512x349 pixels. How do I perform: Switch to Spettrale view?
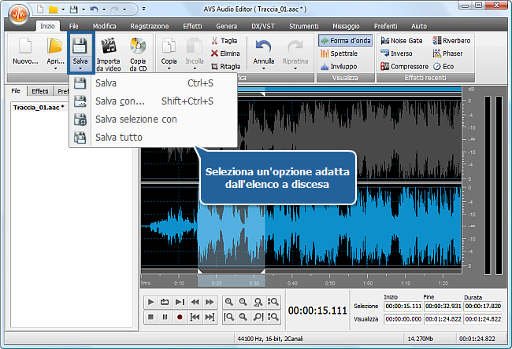click(339, 53)
